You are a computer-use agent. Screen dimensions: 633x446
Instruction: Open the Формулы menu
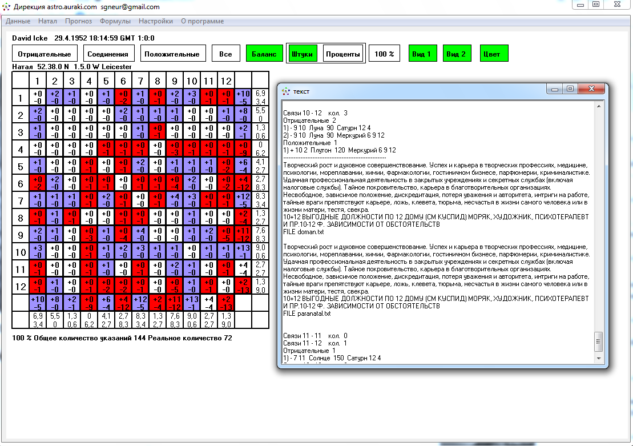115,21
